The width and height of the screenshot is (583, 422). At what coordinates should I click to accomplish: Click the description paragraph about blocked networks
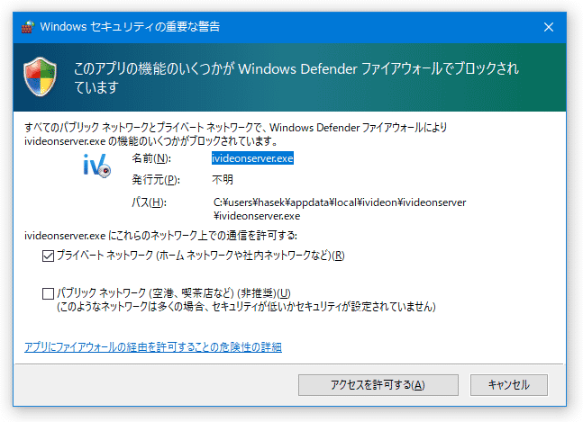(x=236, y=134)
